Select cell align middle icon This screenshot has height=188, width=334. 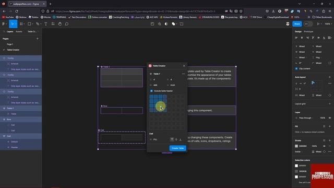(176, 139)
